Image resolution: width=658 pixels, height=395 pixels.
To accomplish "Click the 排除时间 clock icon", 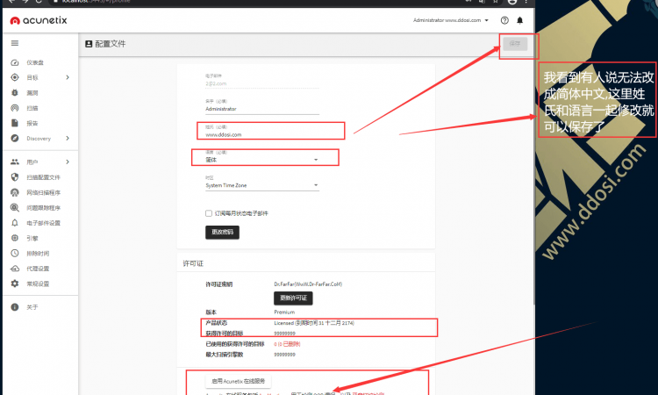I will pyautogui.click(x=15, y=253).
